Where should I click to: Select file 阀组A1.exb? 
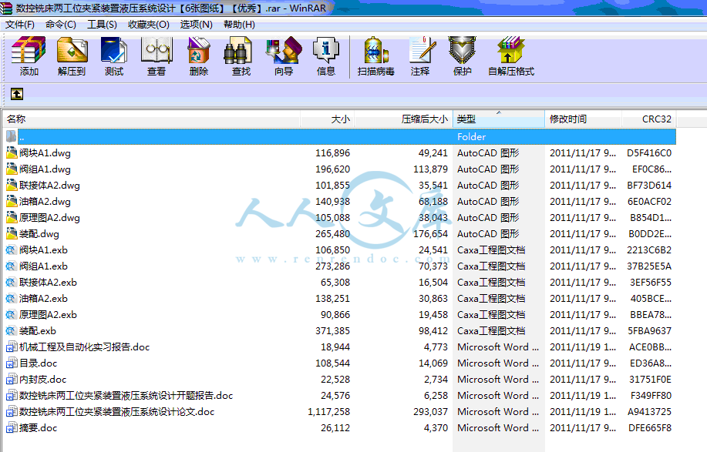tap(43, 266)
